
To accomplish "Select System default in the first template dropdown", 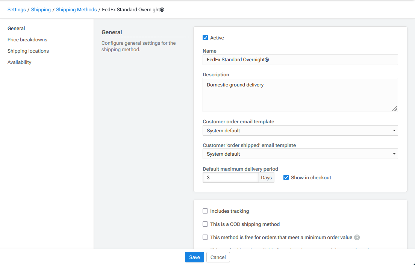I will coord(300,130).
